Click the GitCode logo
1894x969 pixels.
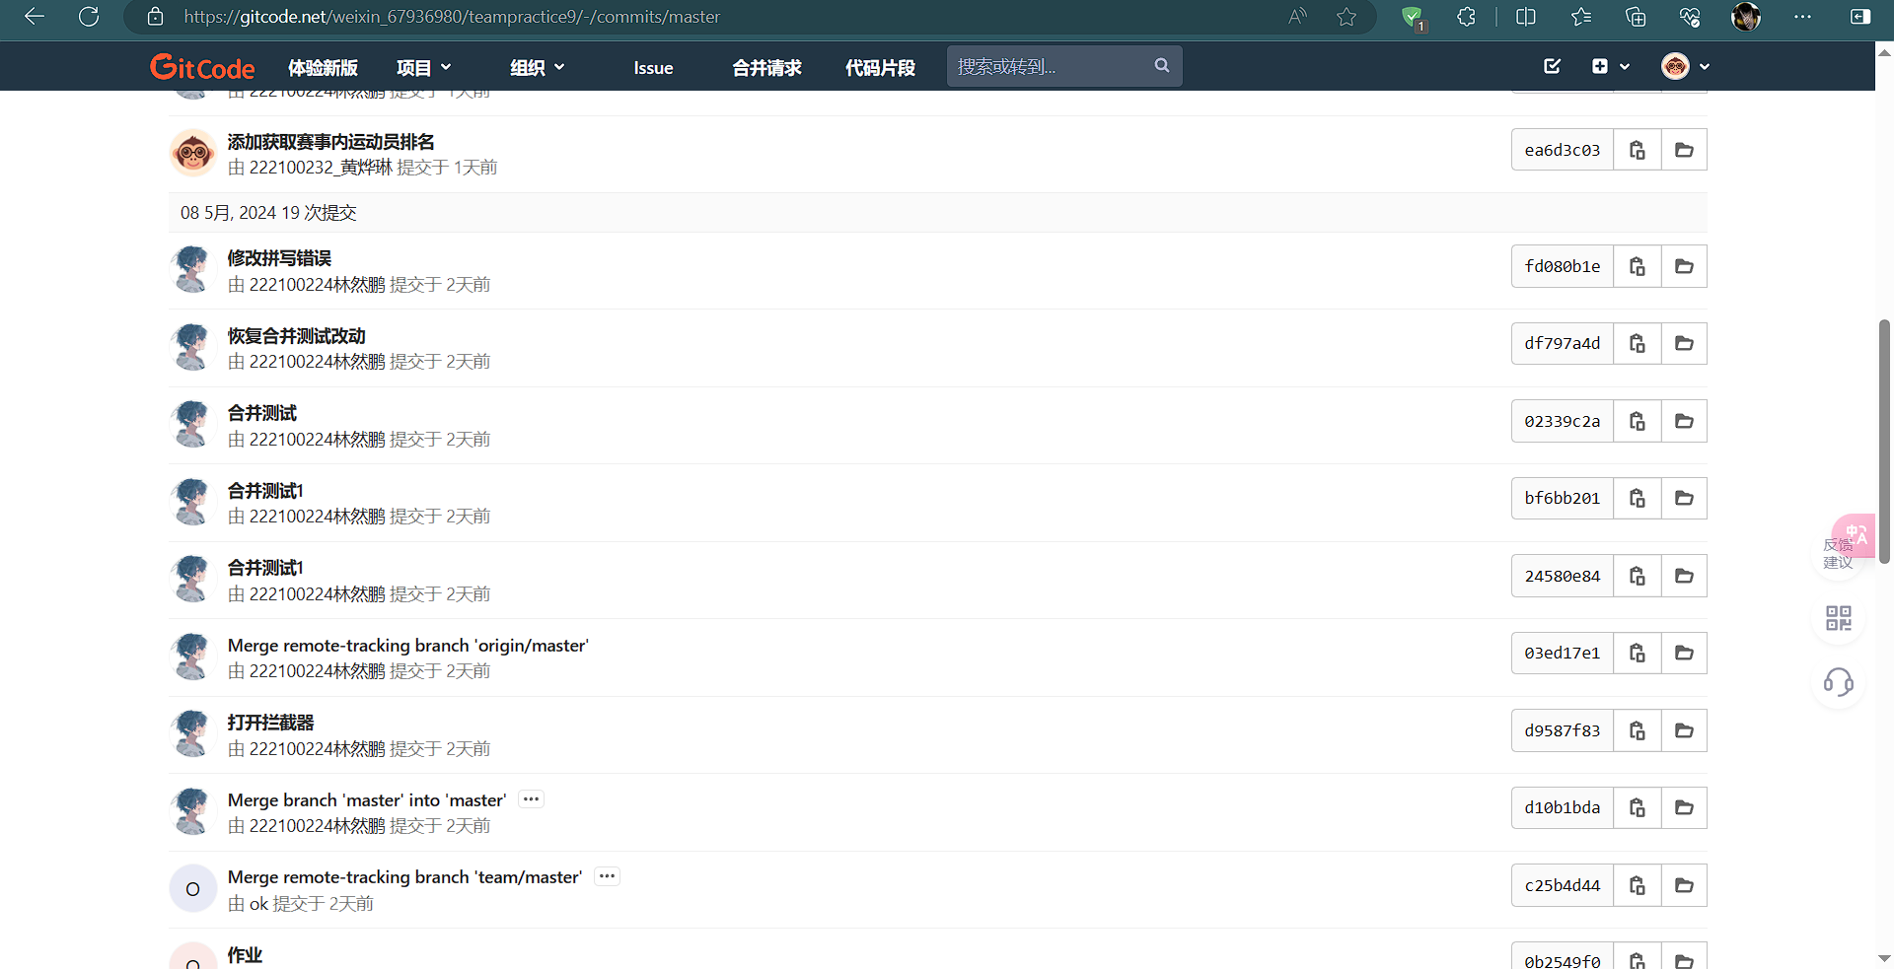(x=201, y=66)
